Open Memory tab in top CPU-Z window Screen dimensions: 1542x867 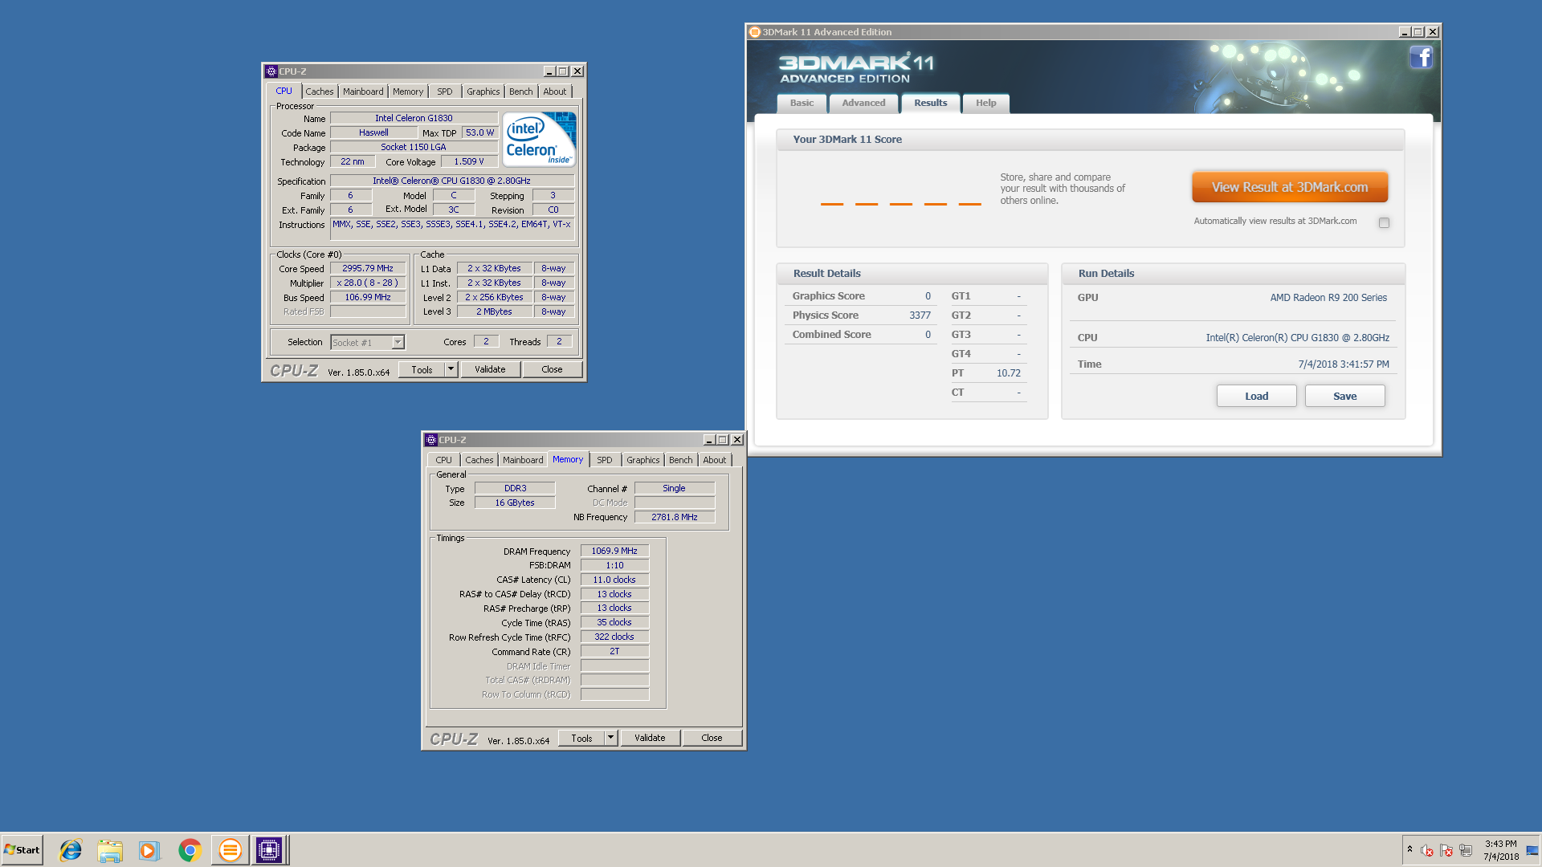pos(408,92)
